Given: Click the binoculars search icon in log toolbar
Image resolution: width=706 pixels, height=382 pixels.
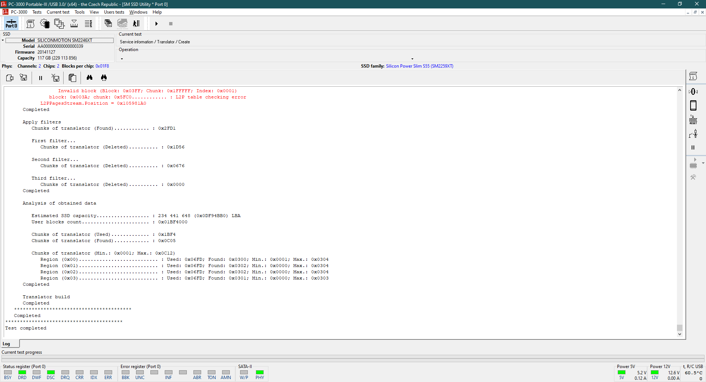Looking at the screenshot, I should click(89, 78).
